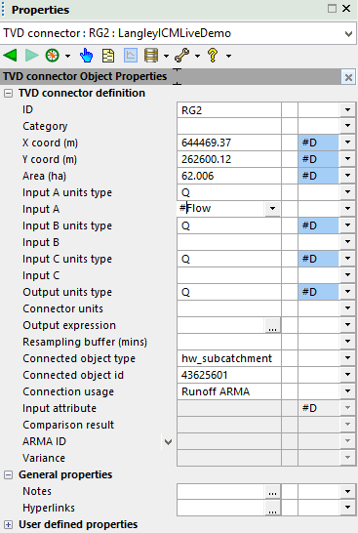Close the Properties panel

(x=346, y=9)
